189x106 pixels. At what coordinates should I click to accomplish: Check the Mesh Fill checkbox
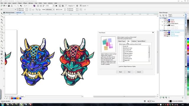click(x=122, y=60)
